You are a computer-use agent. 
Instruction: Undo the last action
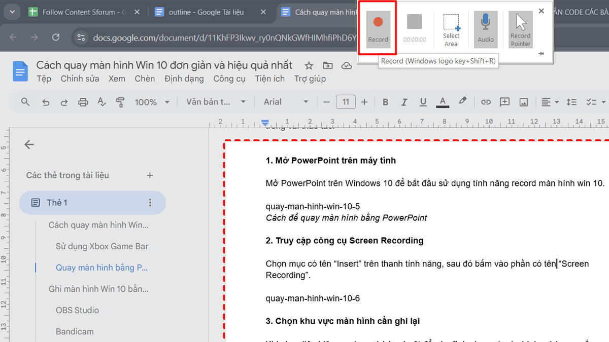[46, 102]
